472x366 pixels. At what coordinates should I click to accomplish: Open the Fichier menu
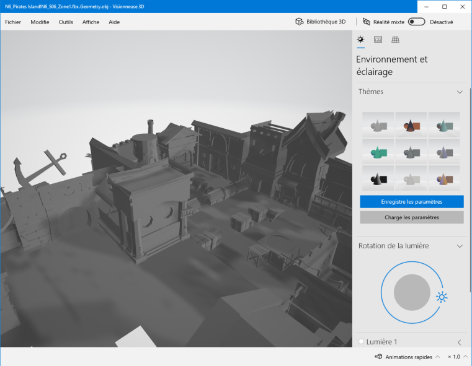pyautogui.click(x=13, y=22)
